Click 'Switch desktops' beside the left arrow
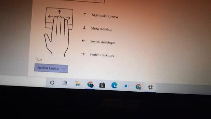 [x=103, y=42]
